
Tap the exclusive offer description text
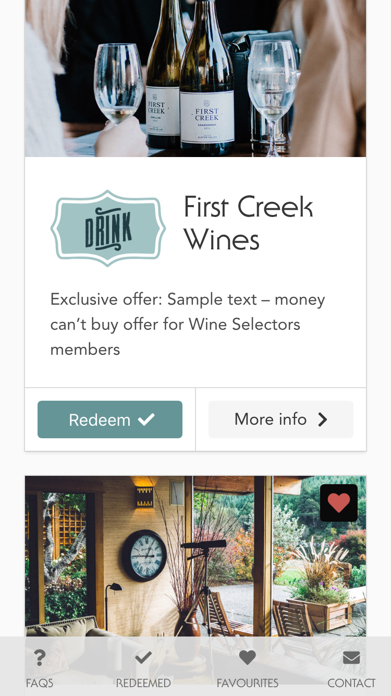(188, 324)
